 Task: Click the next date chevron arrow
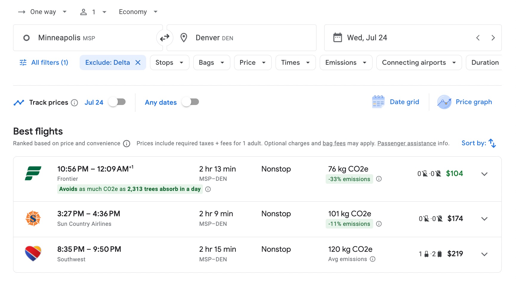click(x=493, y=38)
